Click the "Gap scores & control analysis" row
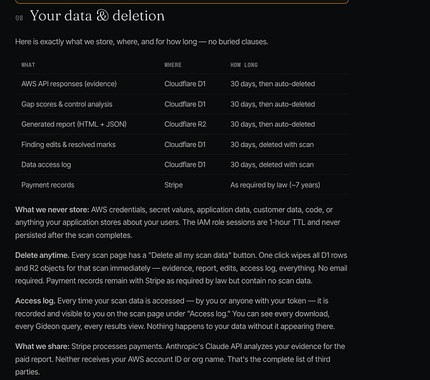This screenshot has height=380, width=430. (182, 104)
